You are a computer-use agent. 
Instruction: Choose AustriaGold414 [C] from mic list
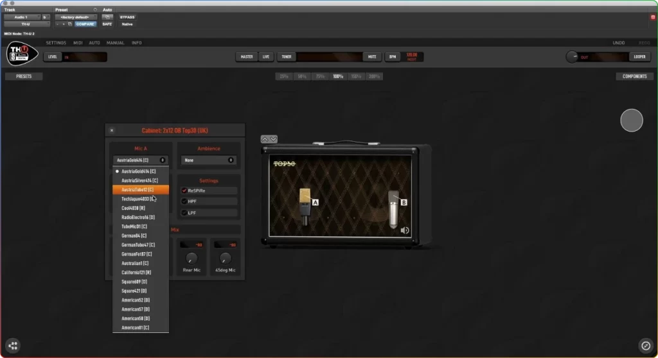[141, 171]
